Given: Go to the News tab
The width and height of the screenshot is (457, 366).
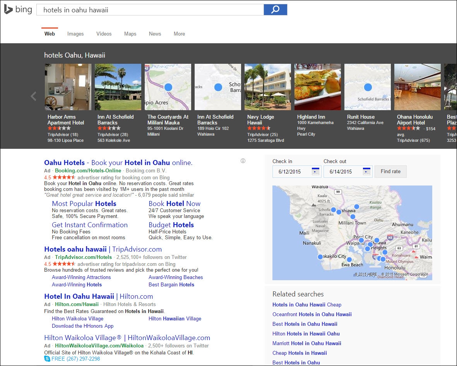Looking at the screenshot, I should pyautogui.click(x=155, y=34).
